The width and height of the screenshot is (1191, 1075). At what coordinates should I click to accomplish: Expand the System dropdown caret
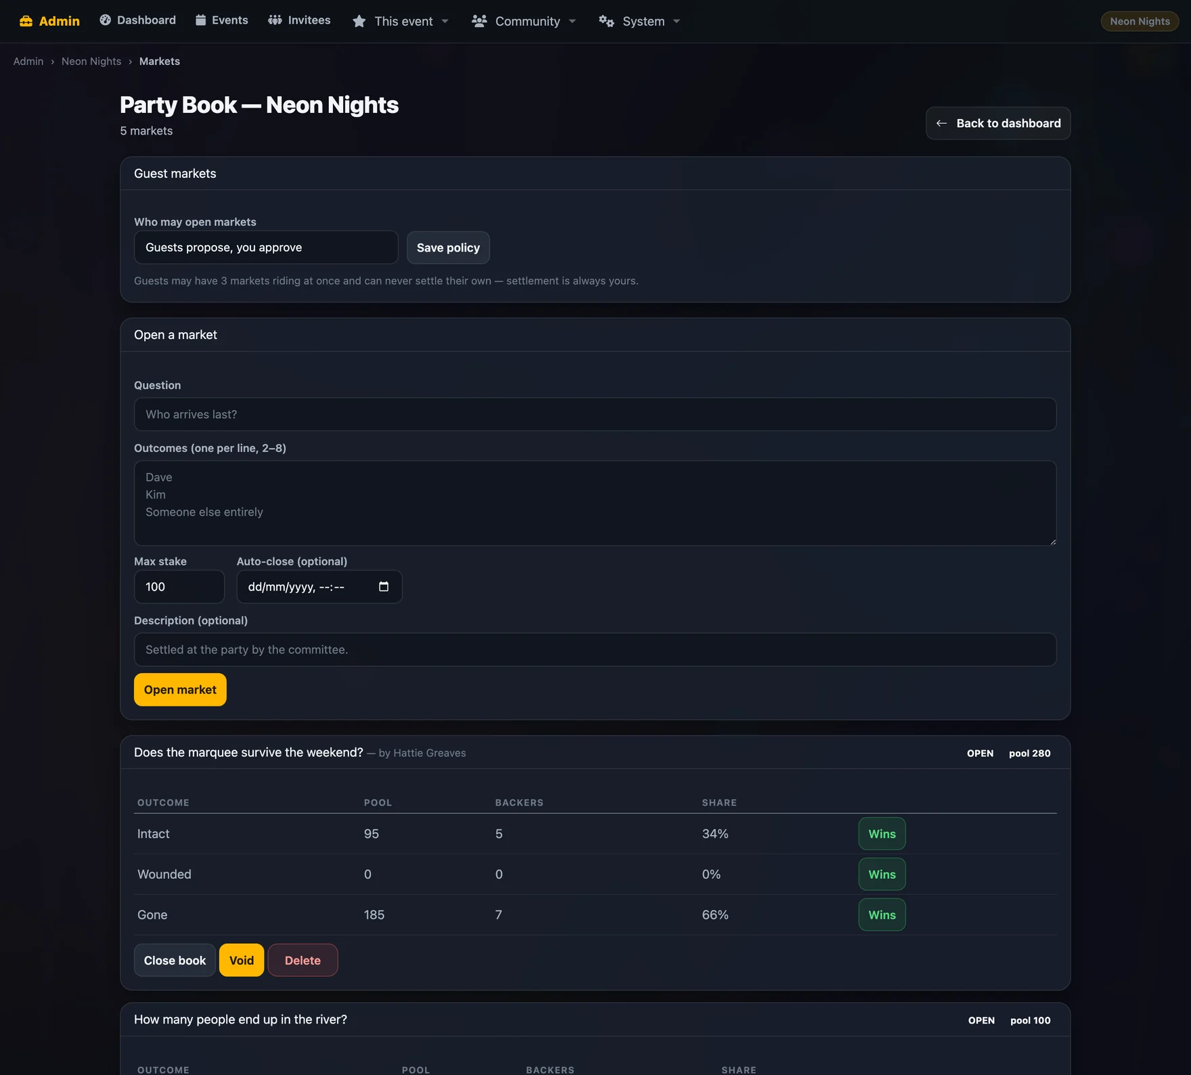[x=677, y=22]
